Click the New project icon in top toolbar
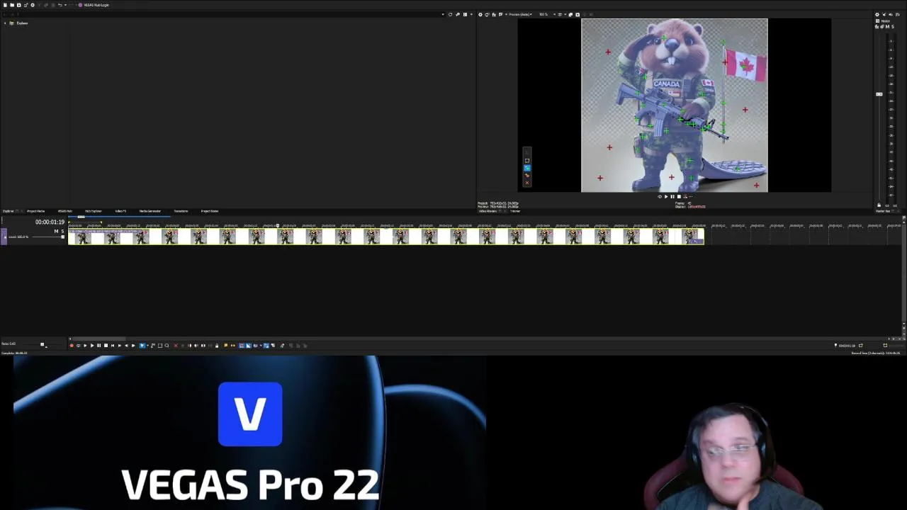This screenshot has height=510, width=907. pyautogui.click(x=5, y=5)
